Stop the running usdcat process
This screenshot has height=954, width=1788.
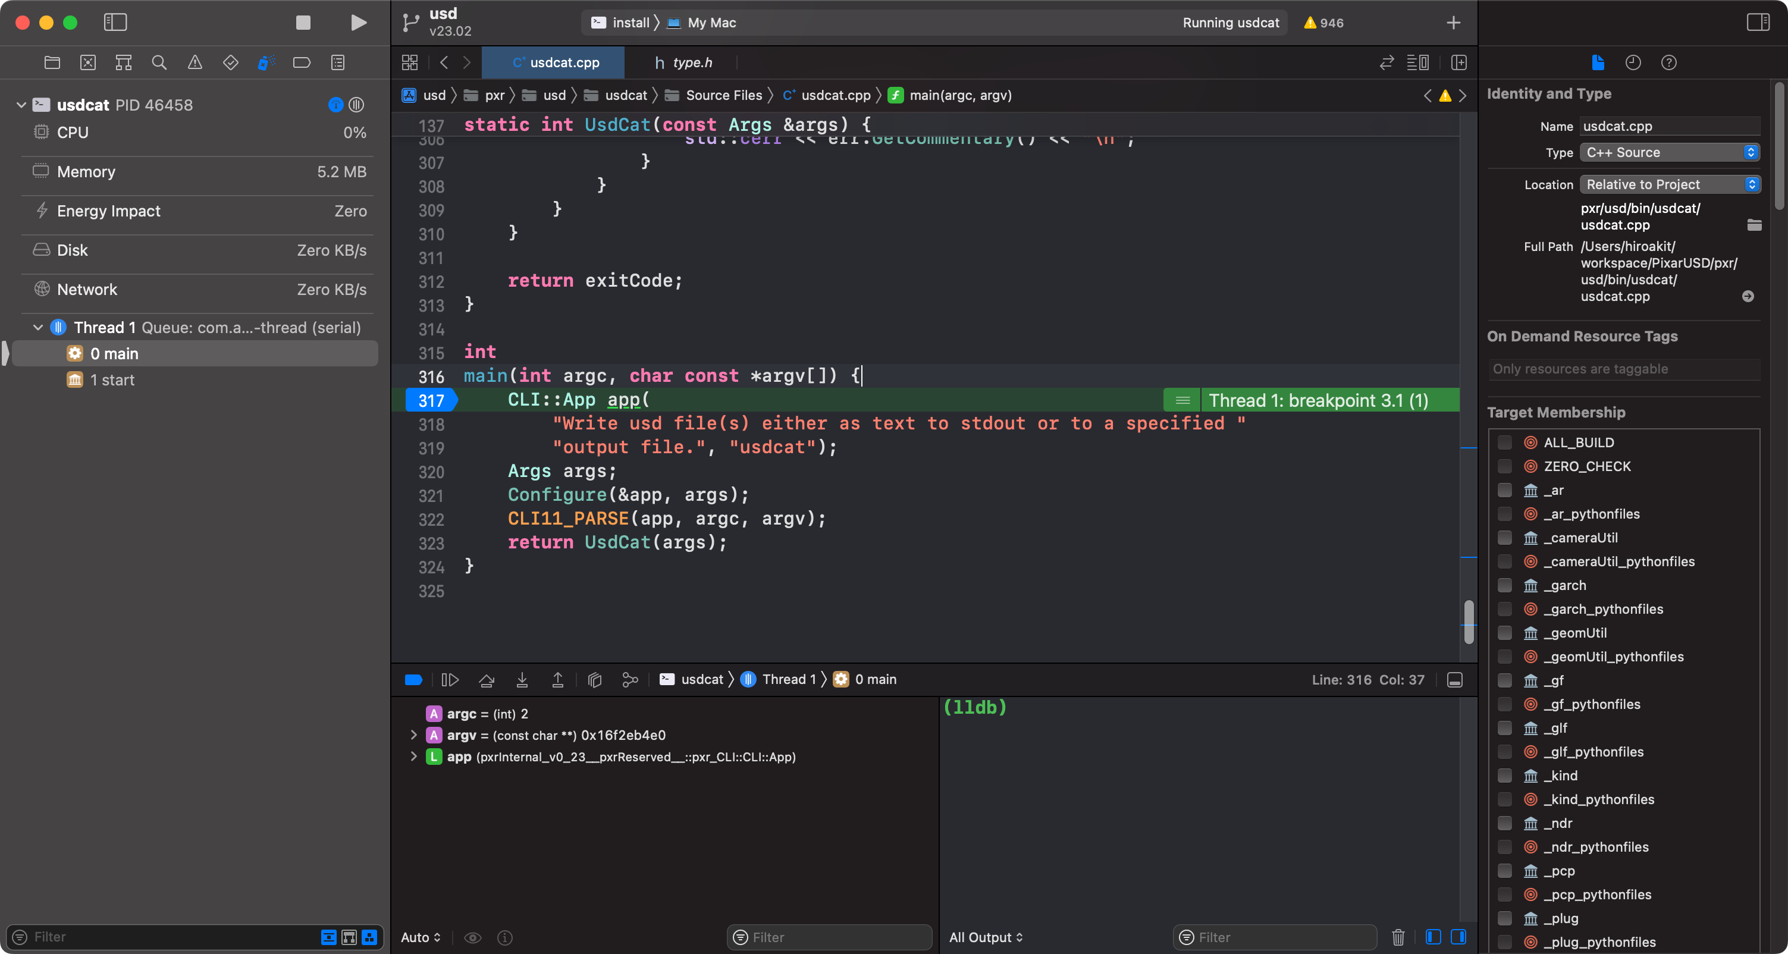pos(303,22)
